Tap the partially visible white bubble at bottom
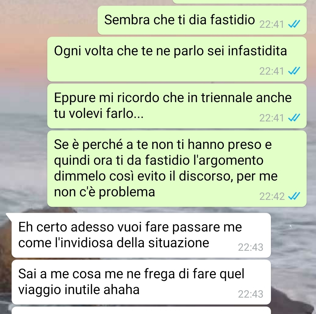The width and height of the screenshot is (316, 314). point(141,310)
